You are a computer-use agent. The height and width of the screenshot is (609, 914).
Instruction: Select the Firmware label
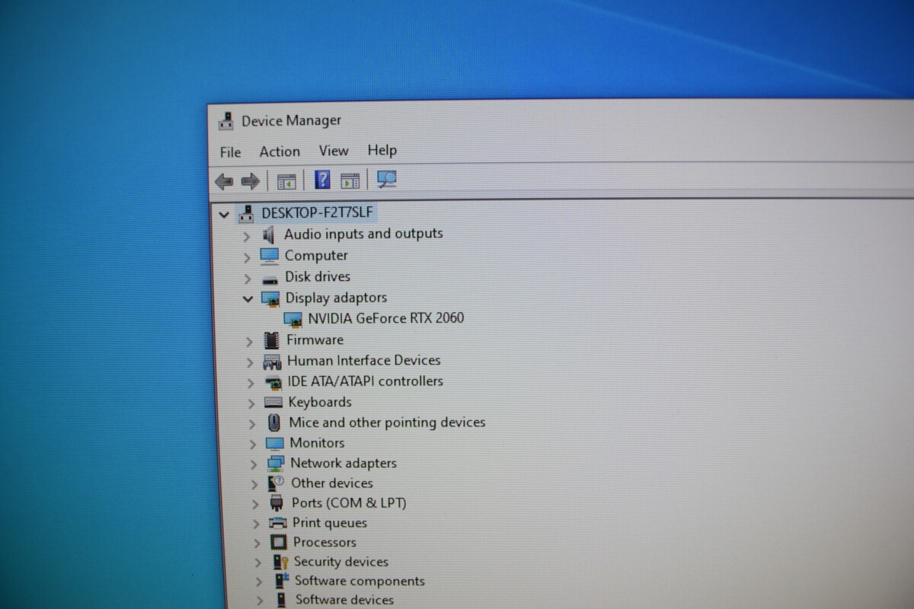tap(315, 340)
